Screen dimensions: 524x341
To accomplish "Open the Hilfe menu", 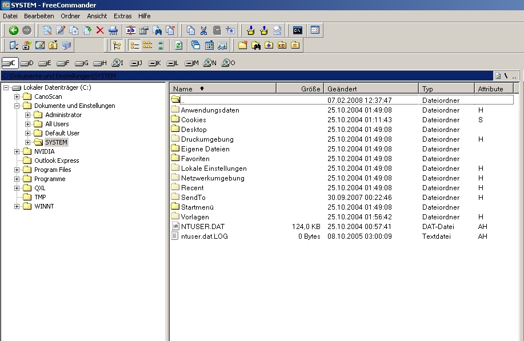I will 145,16.
